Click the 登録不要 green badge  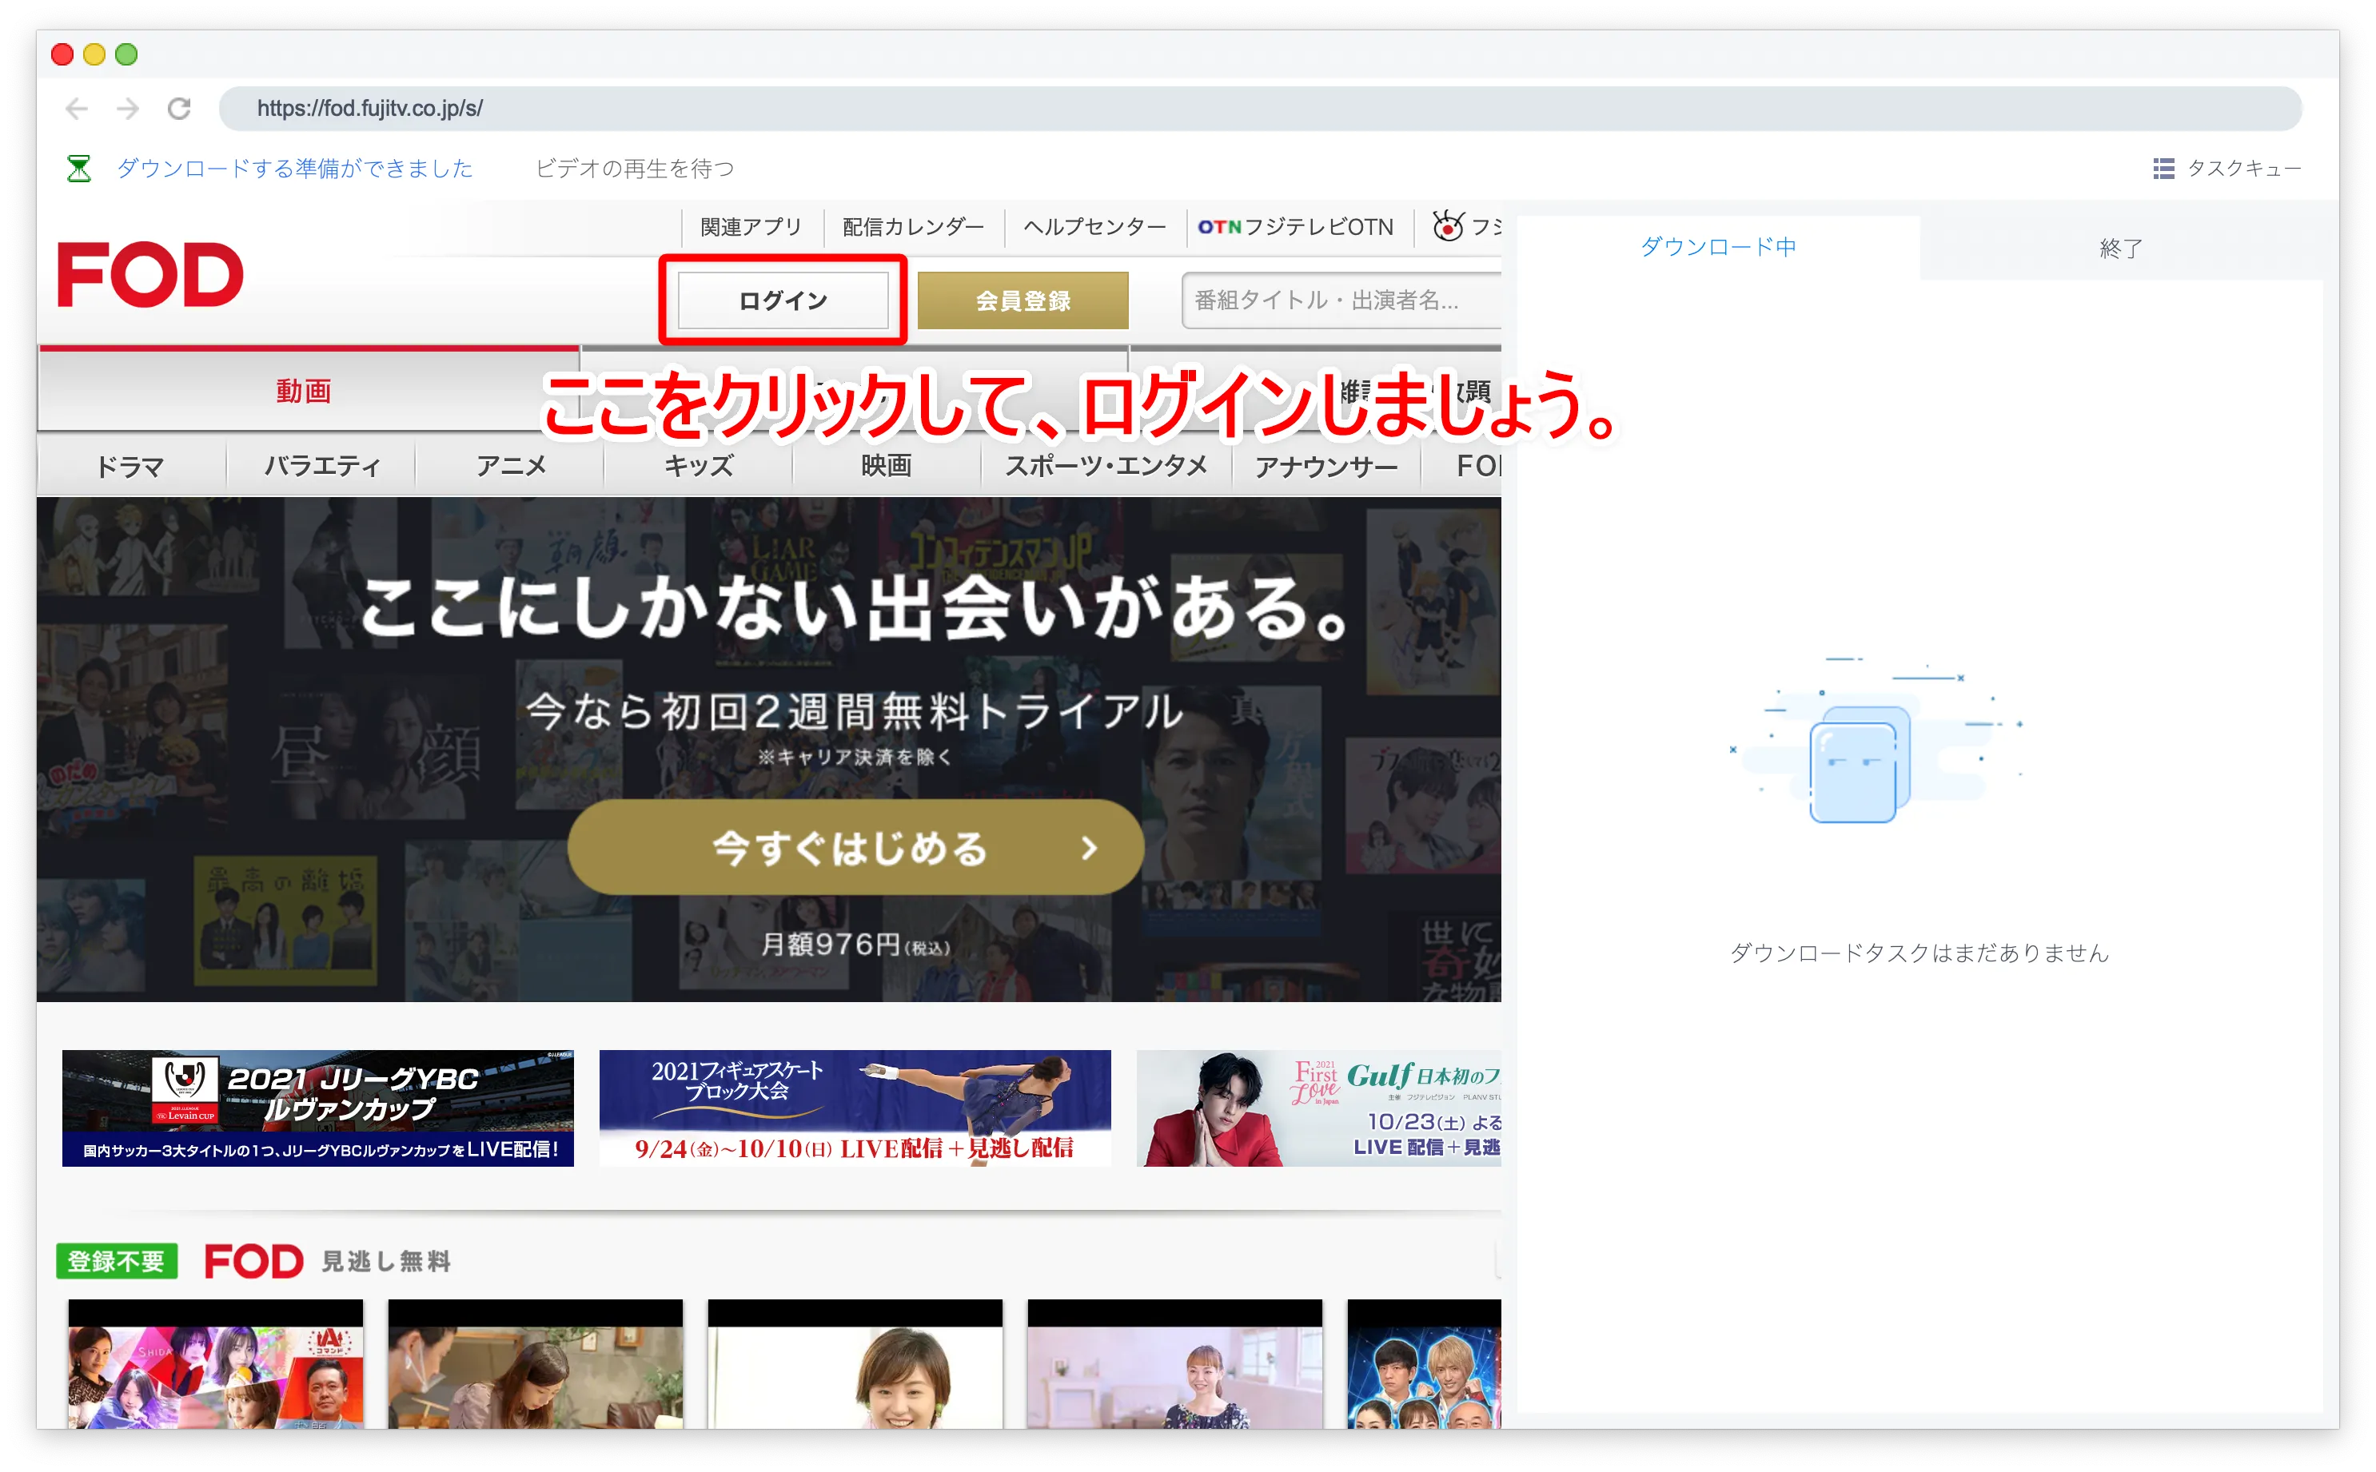pos(117,1262)
